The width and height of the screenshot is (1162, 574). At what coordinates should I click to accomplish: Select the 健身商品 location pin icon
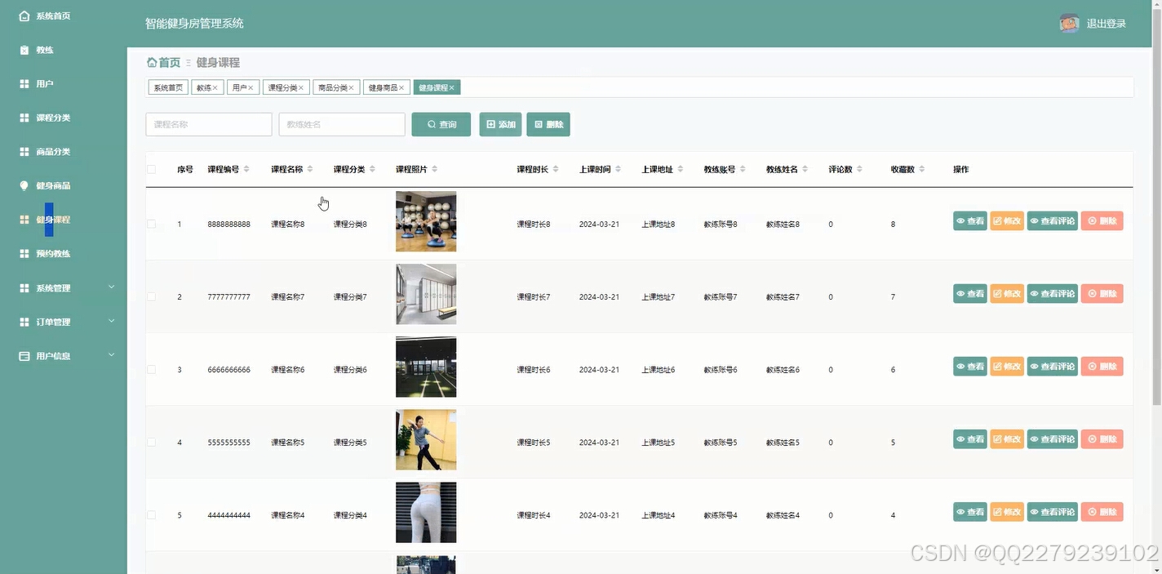click(x=22, y=185)
